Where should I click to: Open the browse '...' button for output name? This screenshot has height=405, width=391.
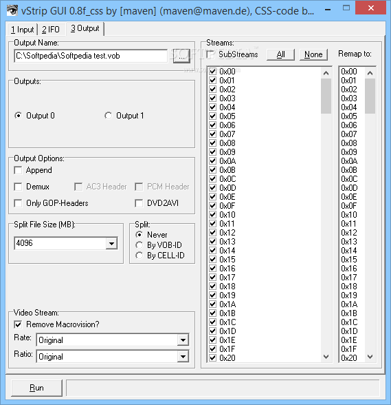click(x=181, y=56)
